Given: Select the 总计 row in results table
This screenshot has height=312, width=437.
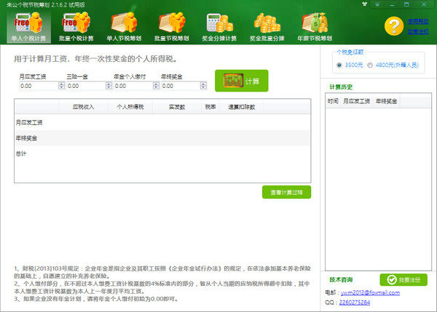Looking at the screenshot, I should click(162, 153).
